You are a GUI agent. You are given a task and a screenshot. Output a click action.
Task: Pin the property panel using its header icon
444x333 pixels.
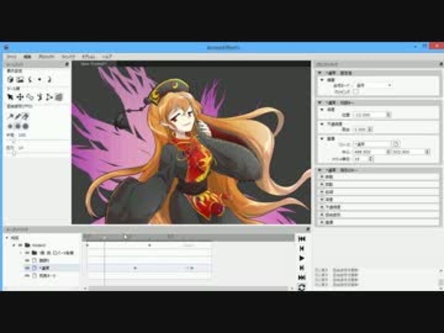(x=441, y=64)
